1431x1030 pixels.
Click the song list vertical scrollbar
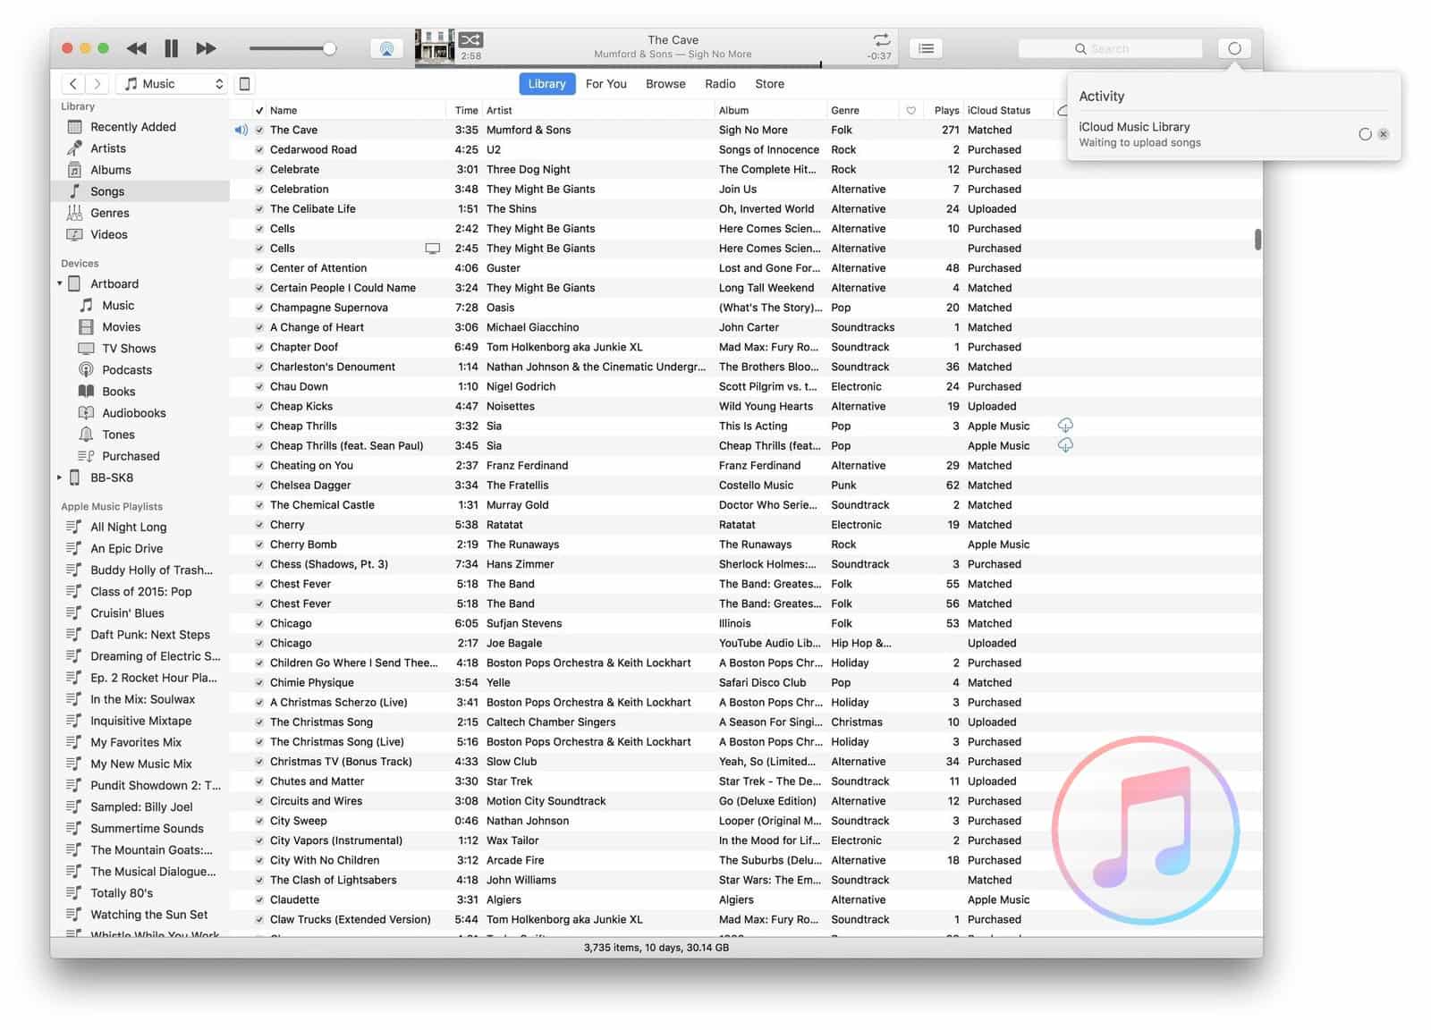1257,240
